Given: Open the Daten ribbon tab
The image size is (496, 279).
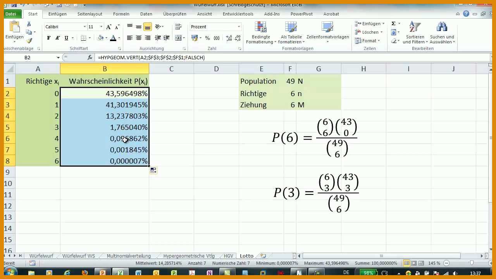Looking at the screenshot, I should 146,14.
